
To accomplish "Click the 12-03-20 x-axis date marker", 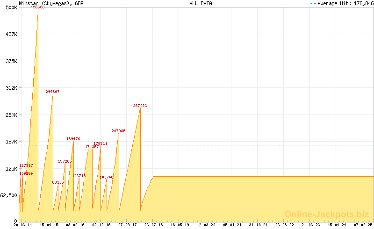I will point(206,225).
